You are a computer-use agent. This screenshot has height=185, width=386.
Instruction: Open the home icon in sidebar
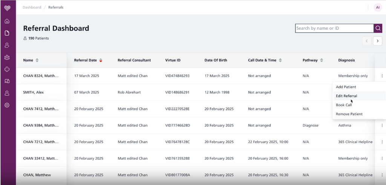7,21
